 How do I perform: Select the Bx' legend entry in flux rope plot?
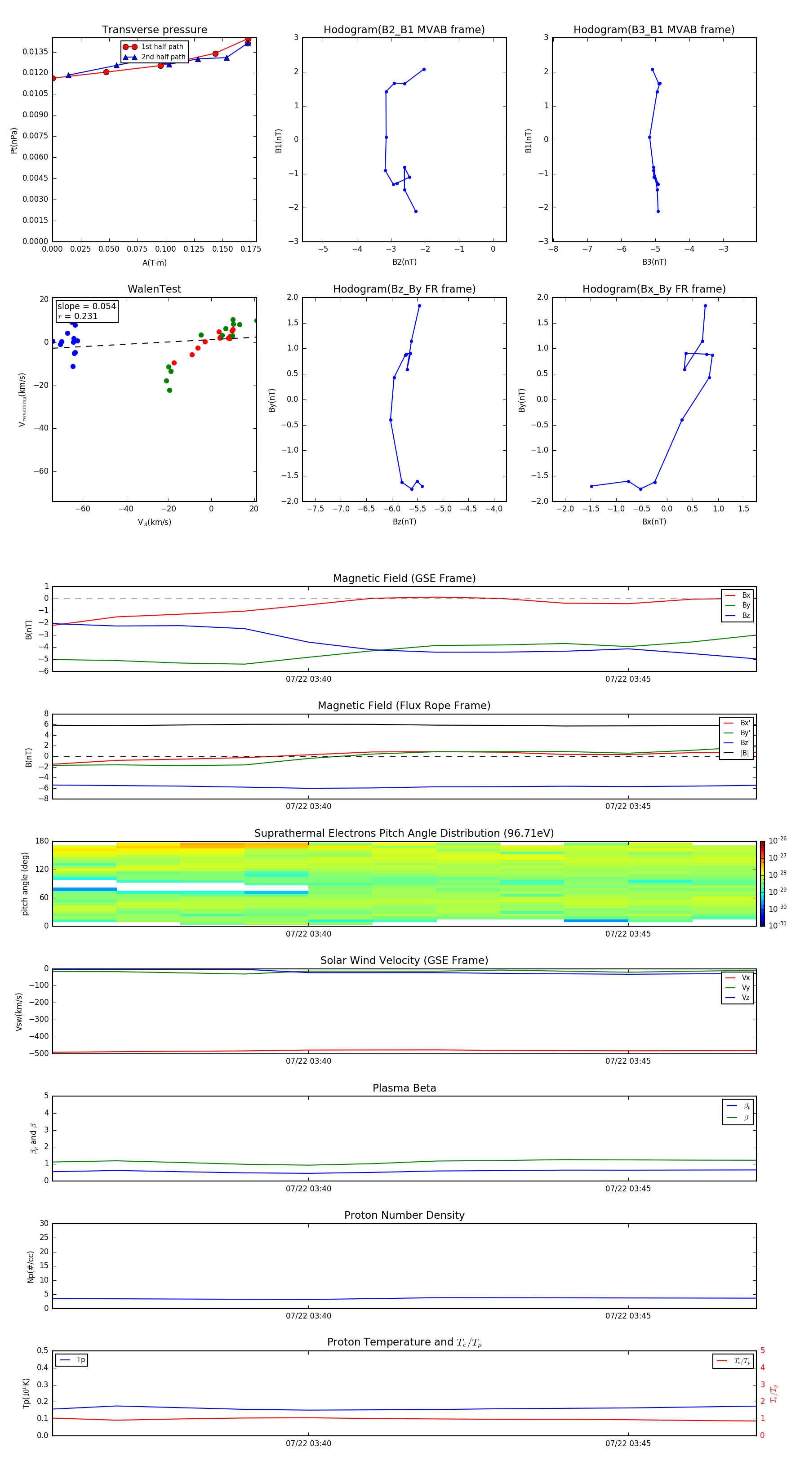pos(737,723)
